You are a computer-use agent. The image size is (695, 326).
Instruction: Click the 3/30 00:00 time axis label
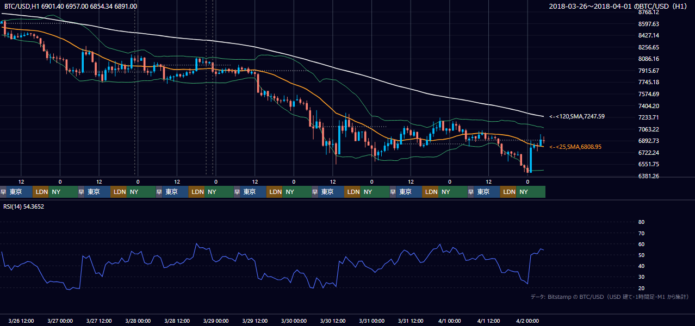(294, 321)
